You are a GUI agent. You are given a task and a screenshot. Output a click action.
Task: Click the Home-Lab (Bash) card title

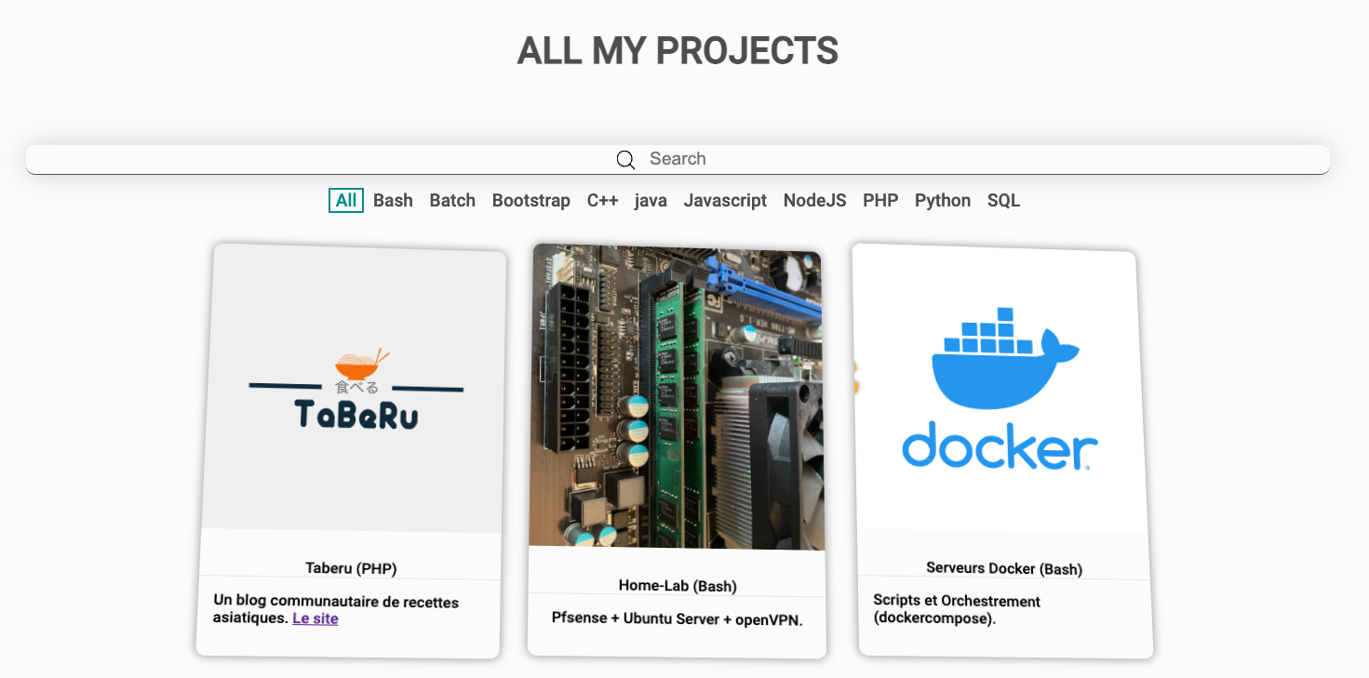coord(678,586)
